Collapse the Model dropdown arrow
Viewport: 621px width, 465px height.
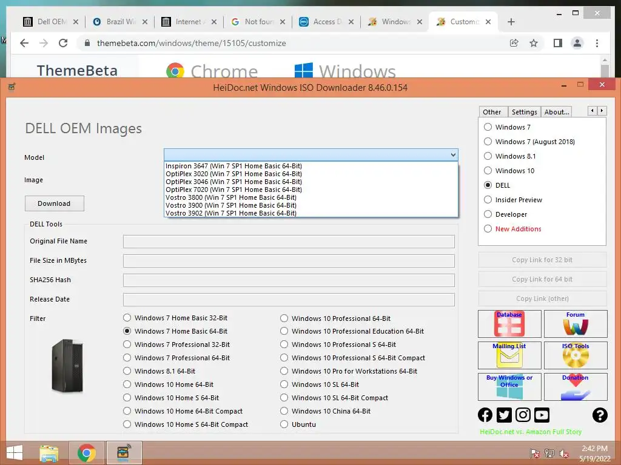[452, 155]
